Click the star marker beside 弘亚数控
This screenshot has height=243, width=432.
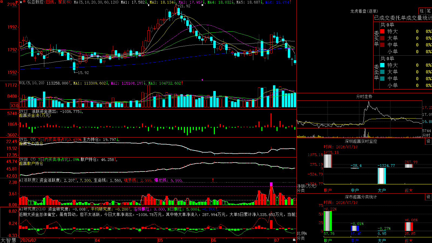coord(21,2)
